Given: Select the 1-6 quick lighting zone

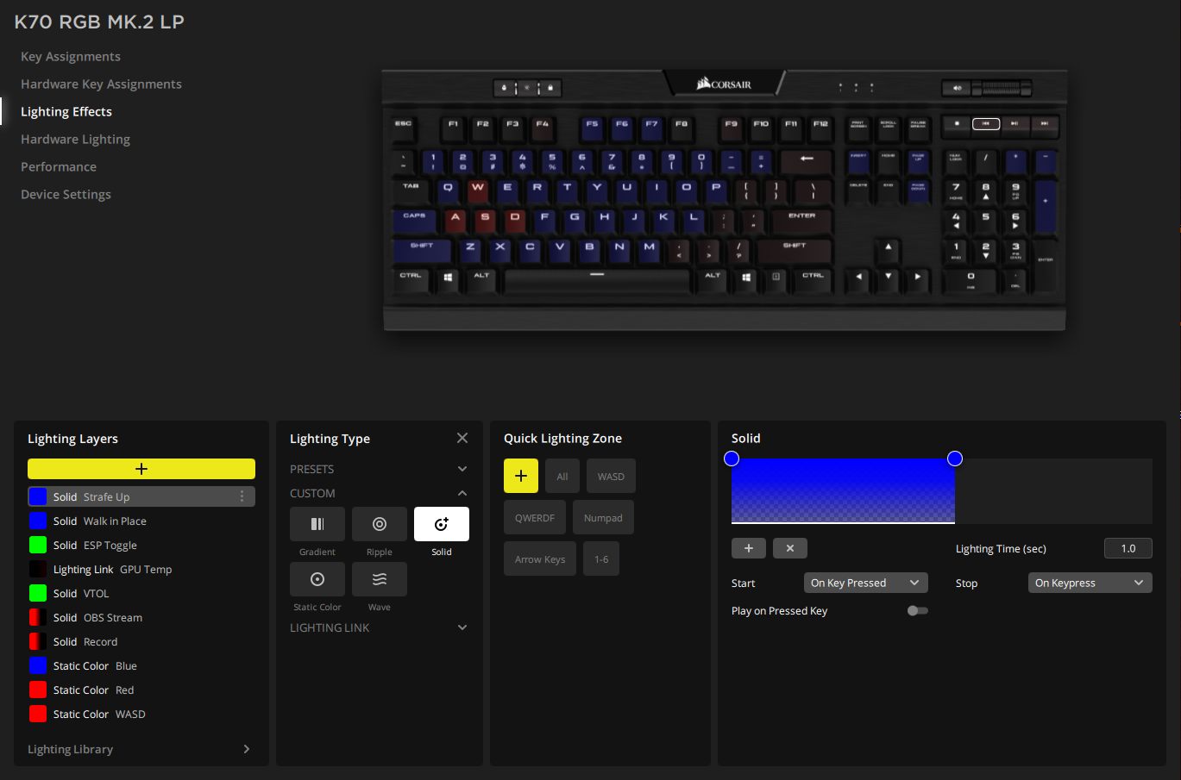Looking at the screenshot, I should click(601, 558).
